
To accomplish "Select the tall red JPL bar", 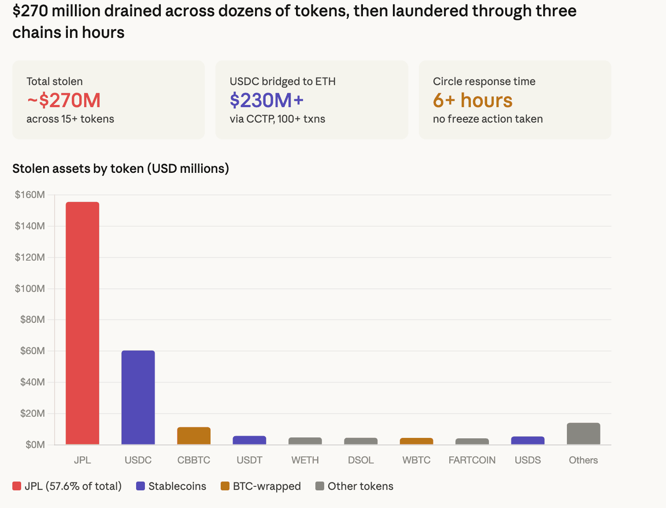I will coord(82,323).
